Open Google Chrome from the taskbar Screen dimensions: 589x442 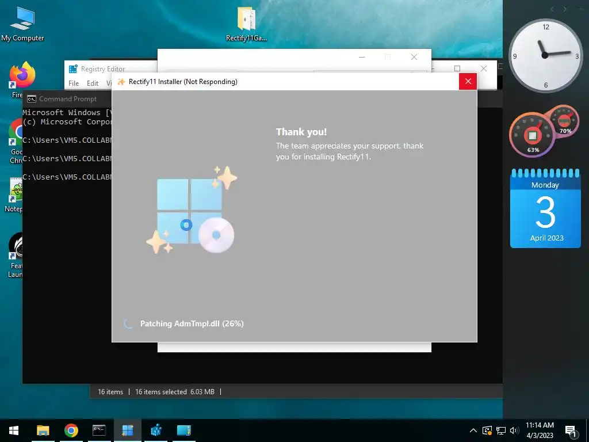coord(71,430)
